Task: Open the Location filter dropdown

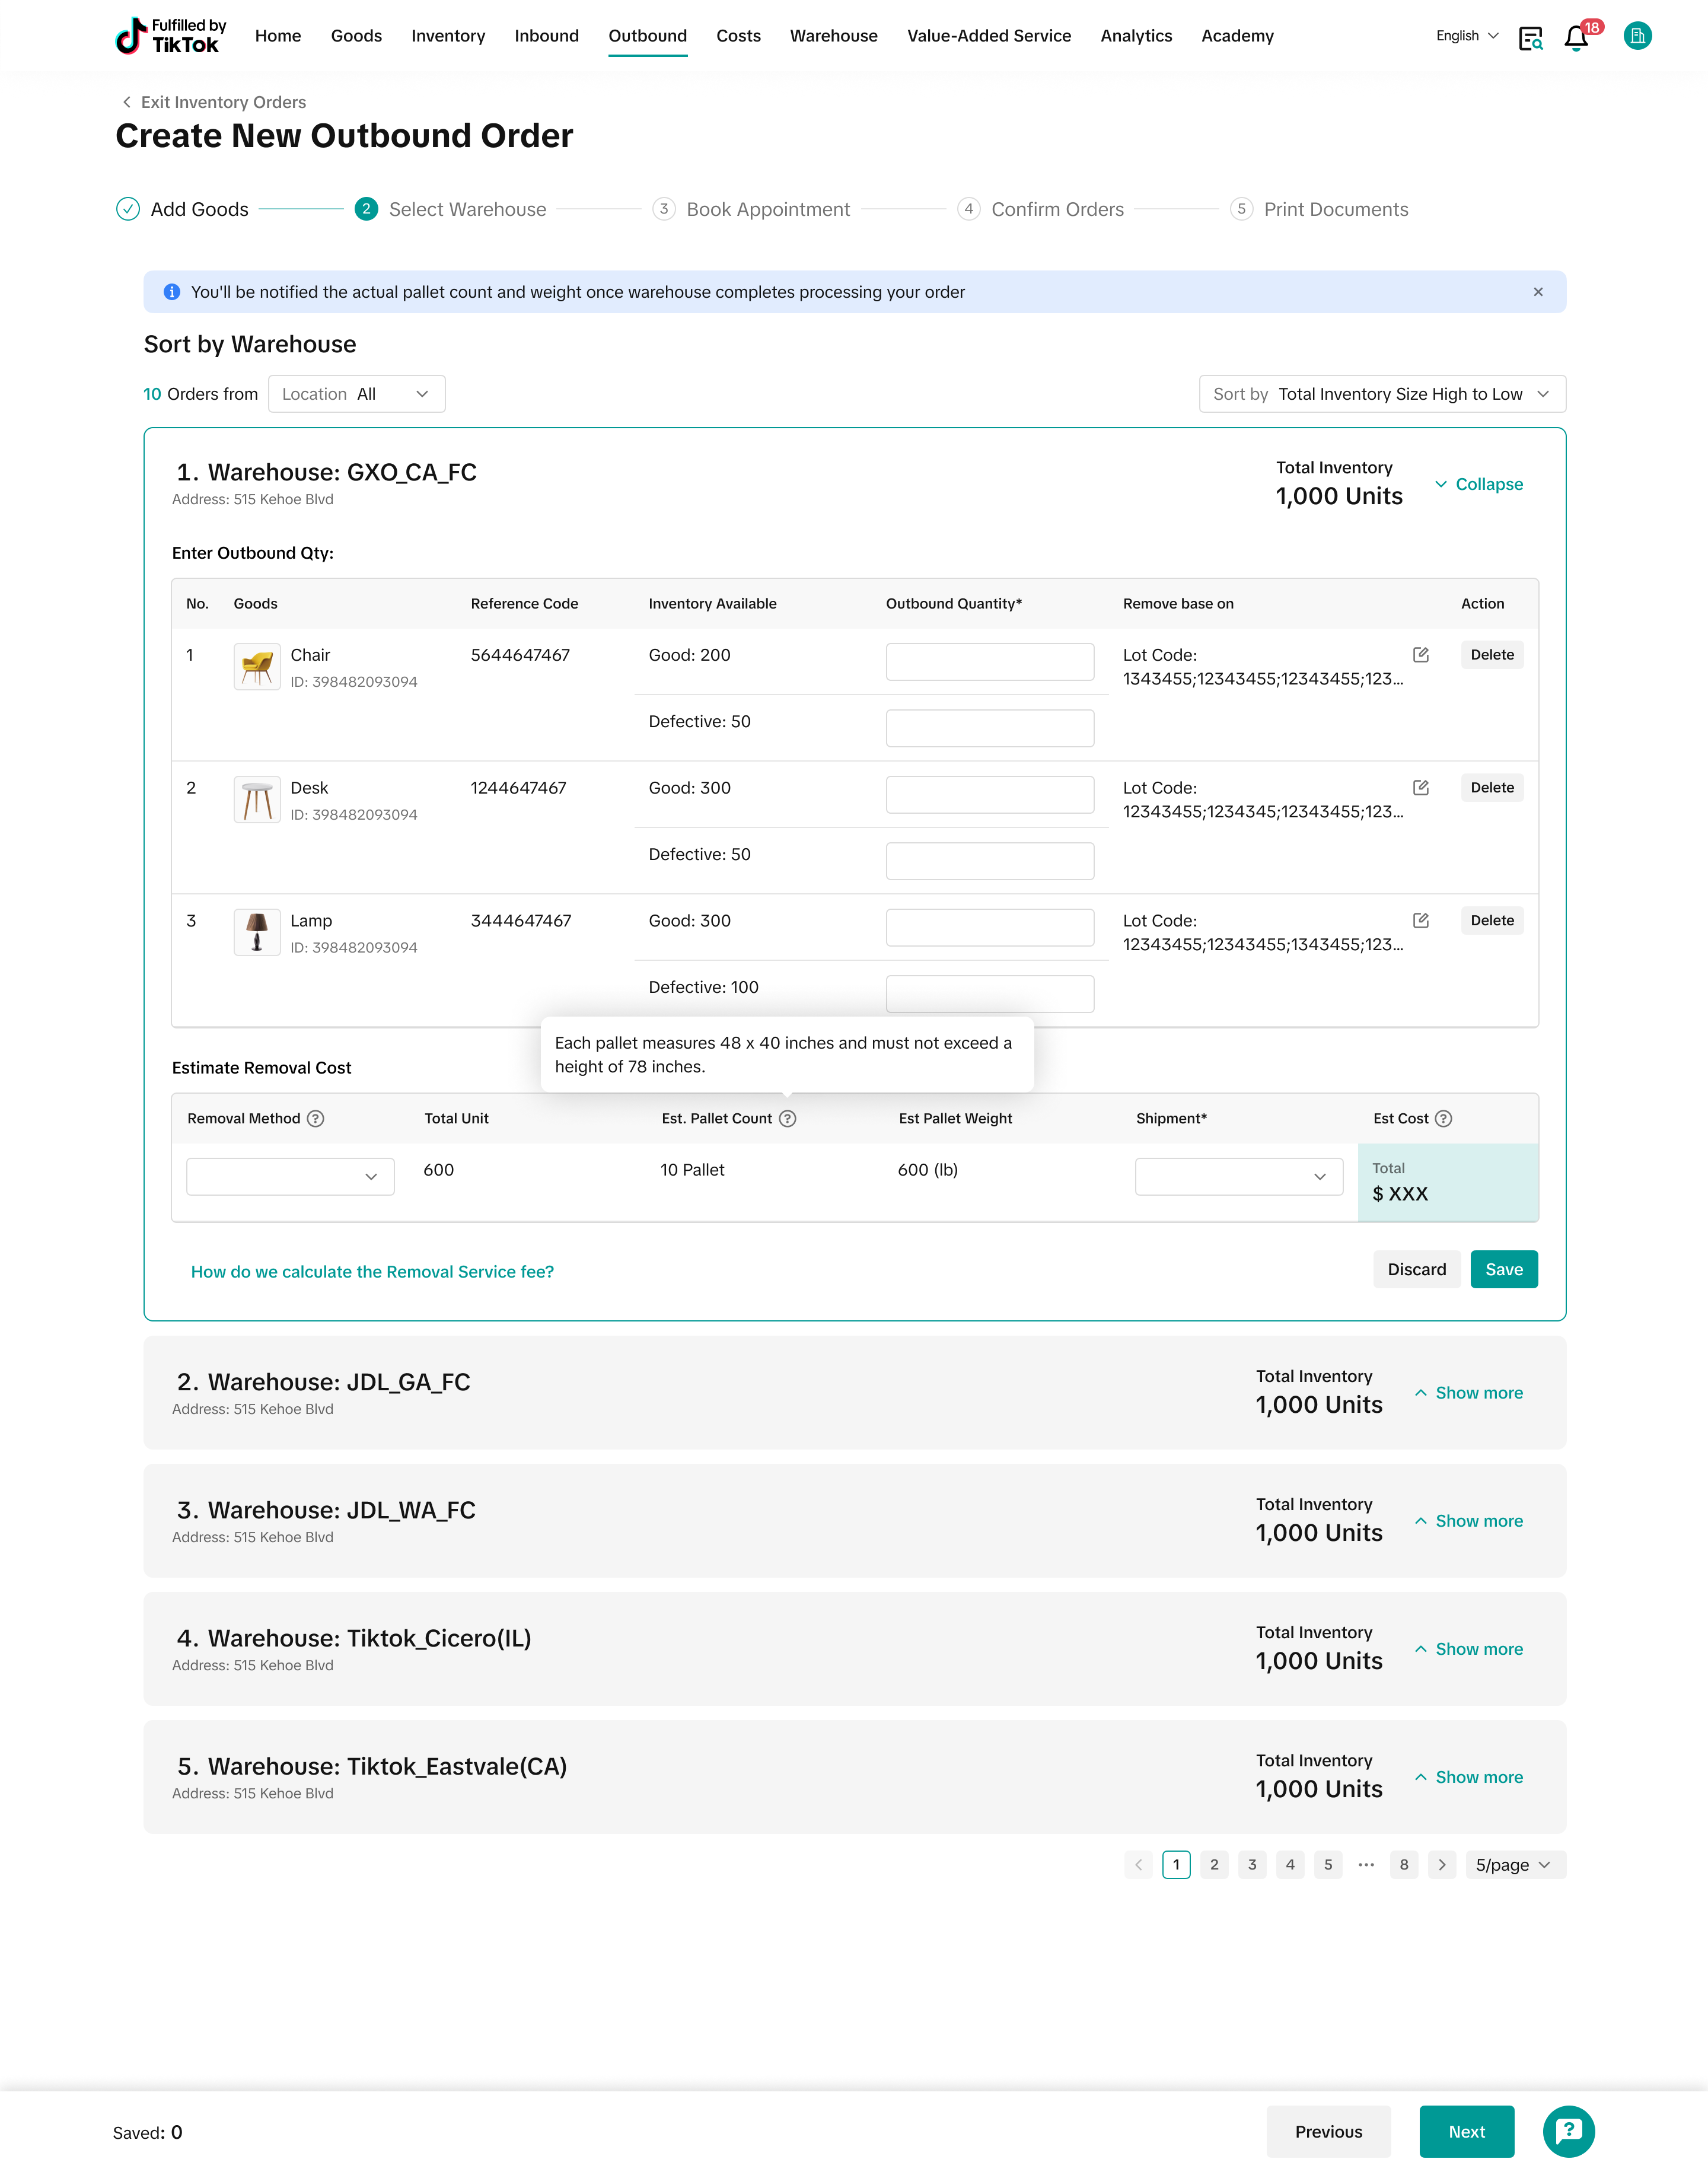Action: coord(356,394)
